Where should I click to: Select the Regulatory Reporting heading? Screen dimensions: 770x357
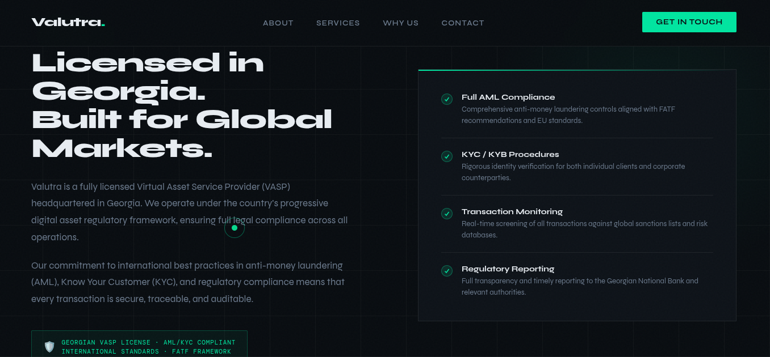coord(508,269)
